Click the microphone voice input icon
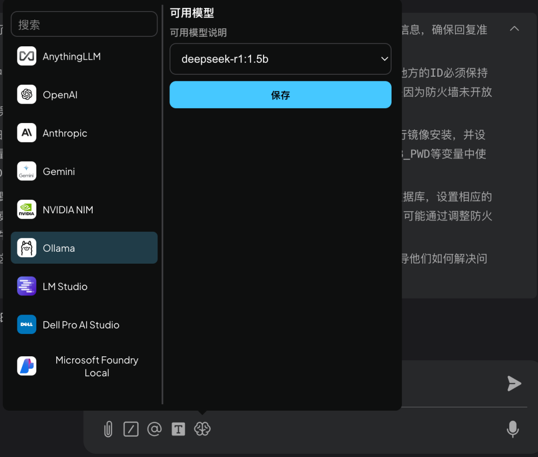 pos(513,429)
